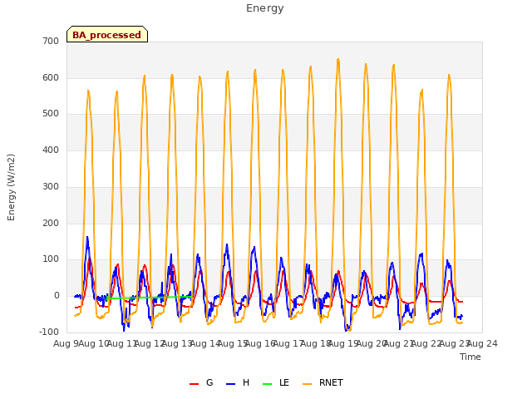532x399 pixels.
Task: Click the Energy chart title
Action: point(264,8)
